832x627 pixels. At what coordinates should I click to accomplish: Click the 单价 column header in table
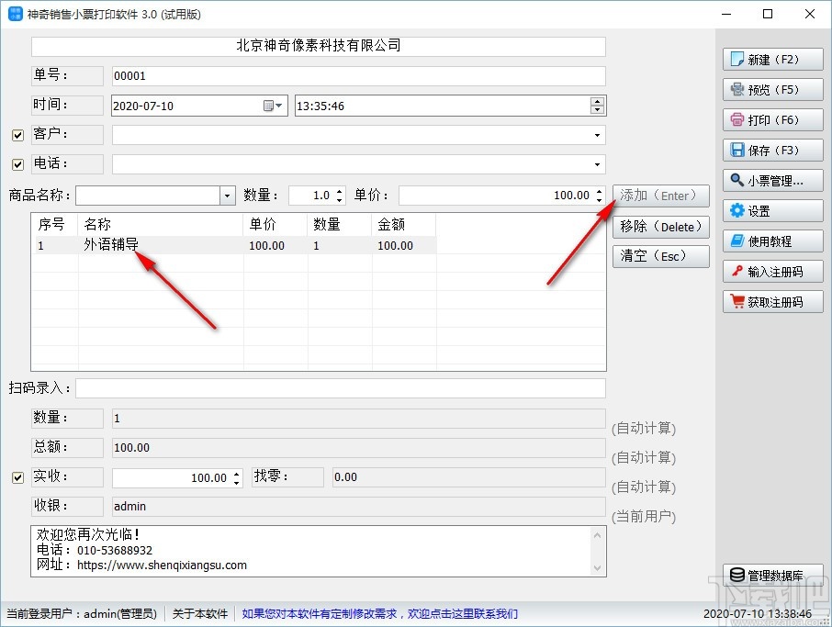[275, 225]
